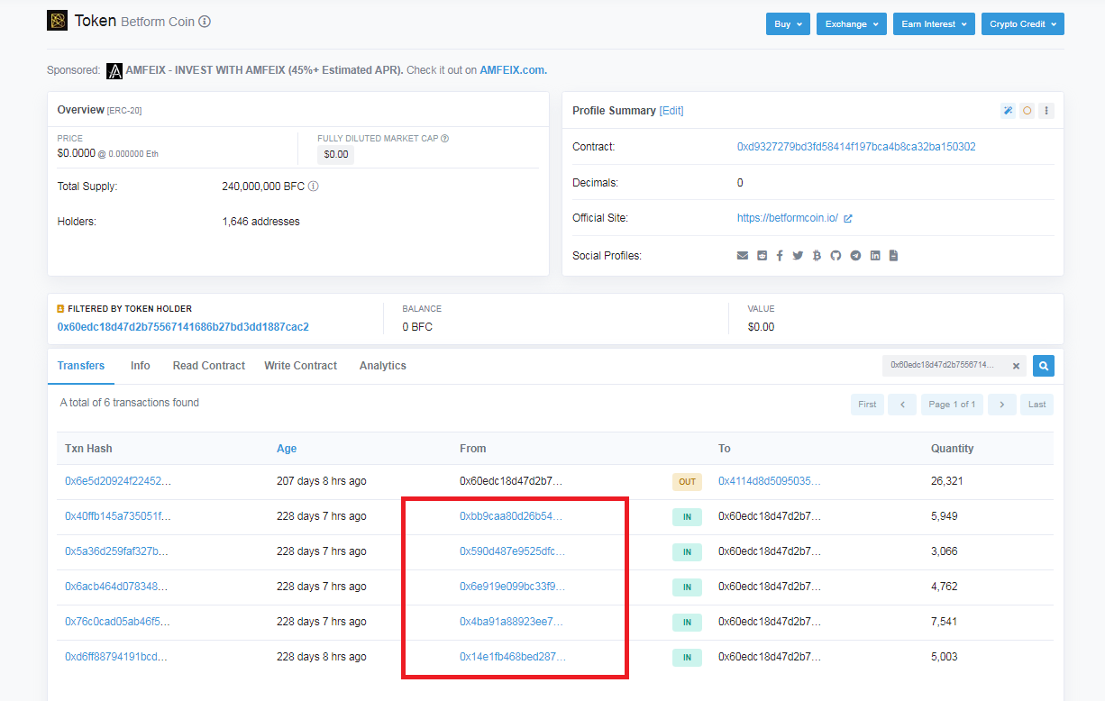Open the Reddit social profile icon
Viewport: 1105px width, 701px height.
click(763, 256)
